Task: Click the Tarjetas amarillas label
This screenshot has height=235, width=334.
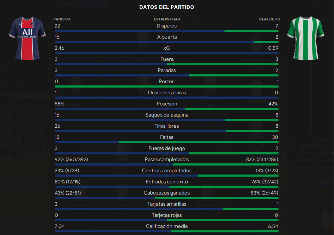Action: [x=167, y=204]
